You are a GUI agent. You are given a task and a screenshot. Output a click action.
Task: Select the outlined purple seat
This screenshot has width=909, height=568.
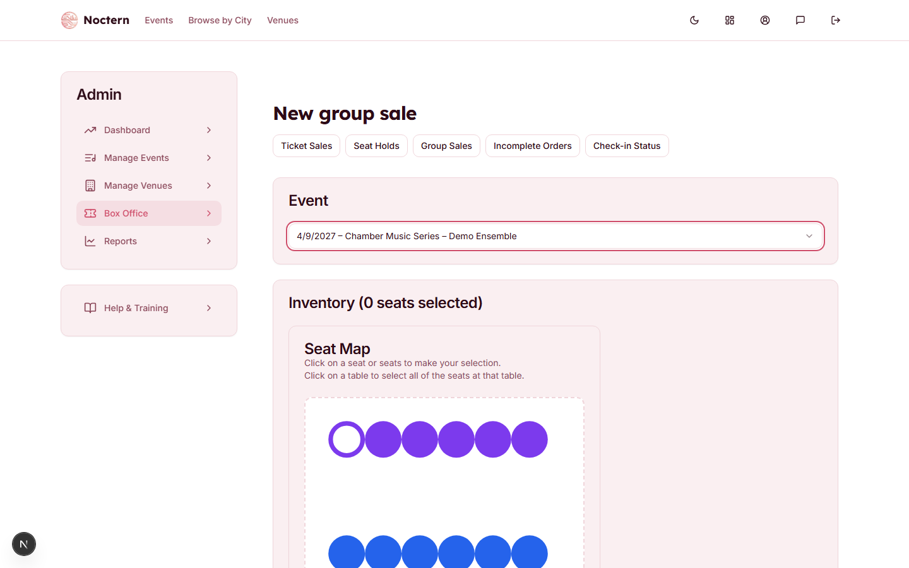(347, 439)
